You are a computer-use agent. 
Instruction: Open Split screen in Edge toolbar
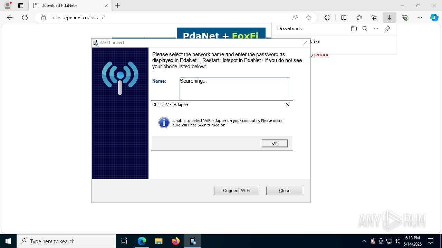click(x=344, y=18)
